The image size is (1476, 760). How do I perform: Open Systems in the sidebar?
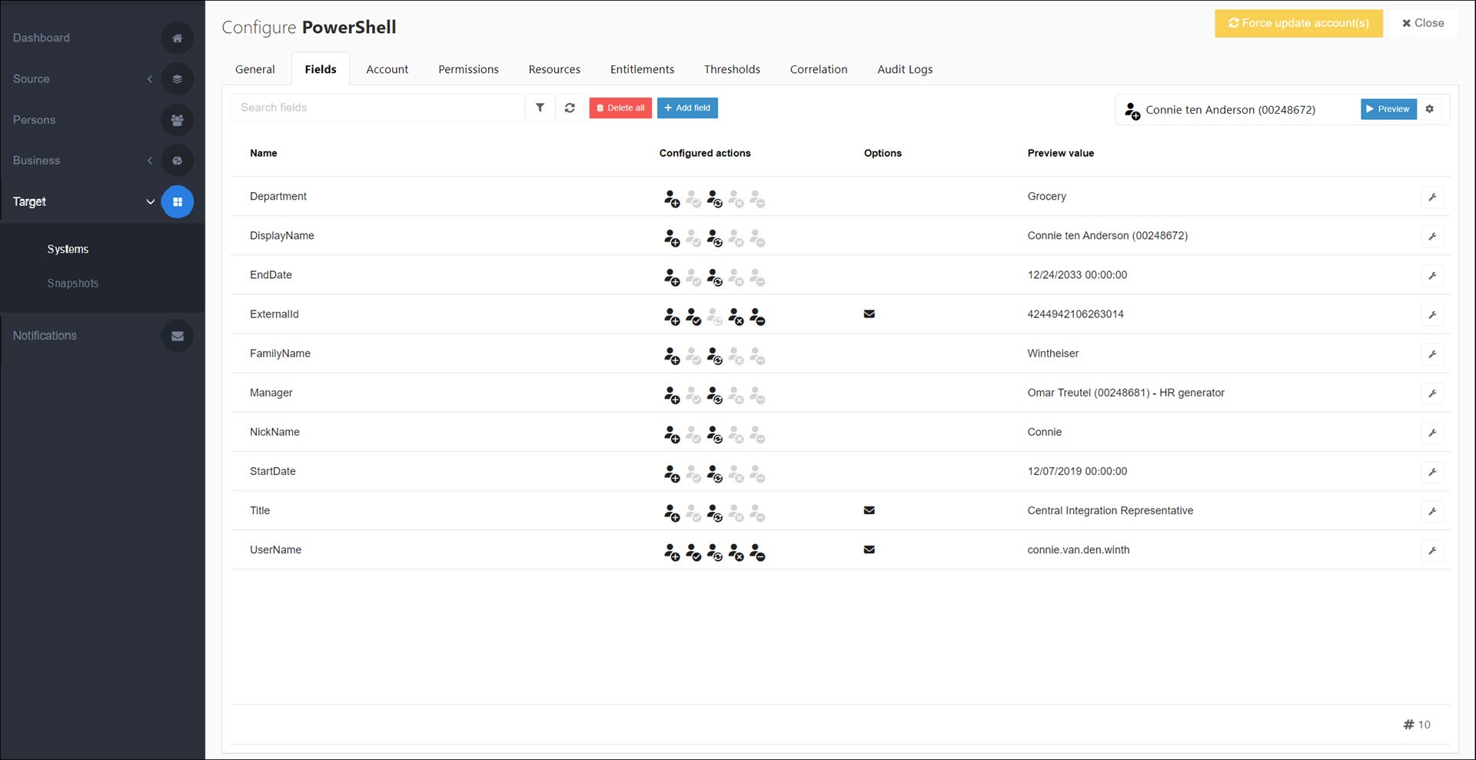click(x=68, y=249)
